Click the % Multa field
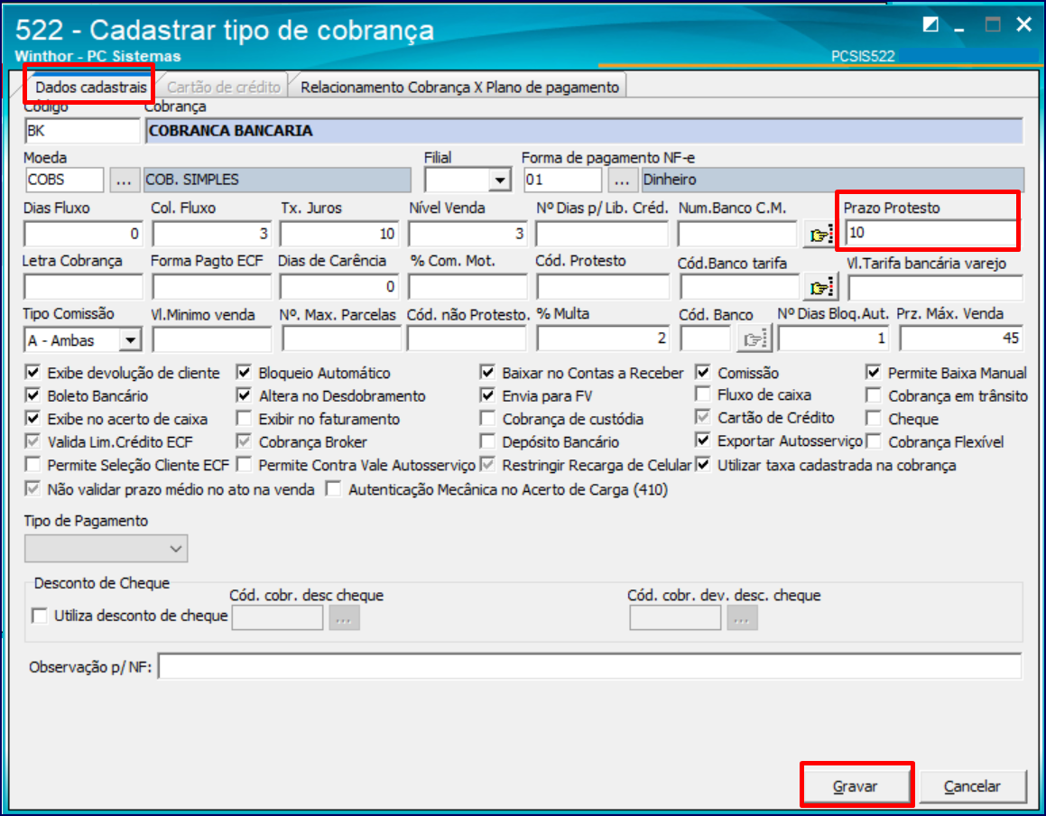1046x816 pixels. (603, 338)
